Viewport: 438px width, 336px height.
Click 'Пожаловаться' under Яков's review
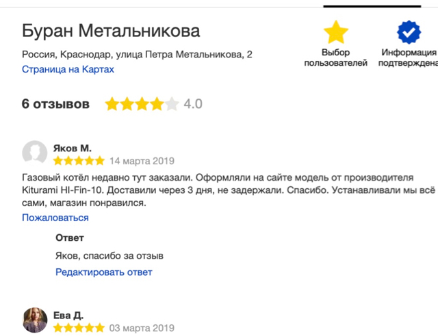pos(55,218)
